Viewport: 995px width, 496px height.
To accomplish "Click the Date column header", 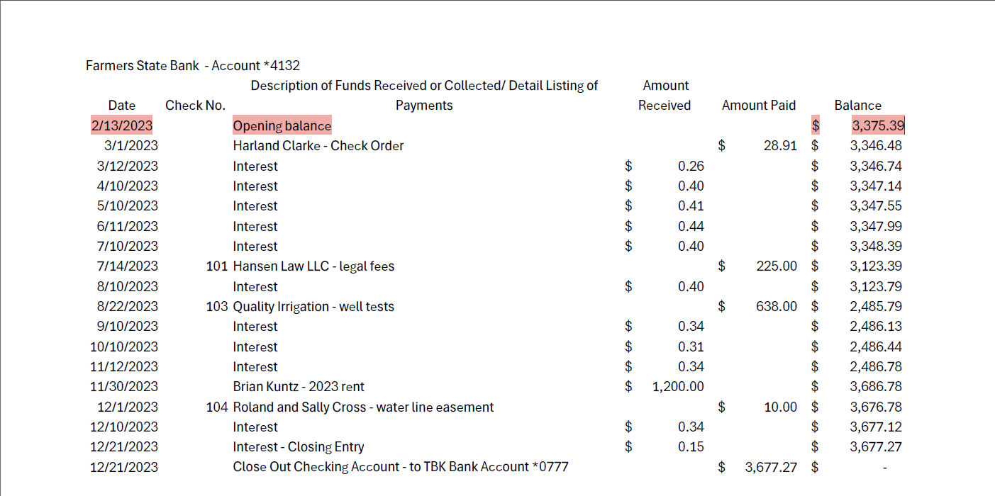I will [122, 106].
